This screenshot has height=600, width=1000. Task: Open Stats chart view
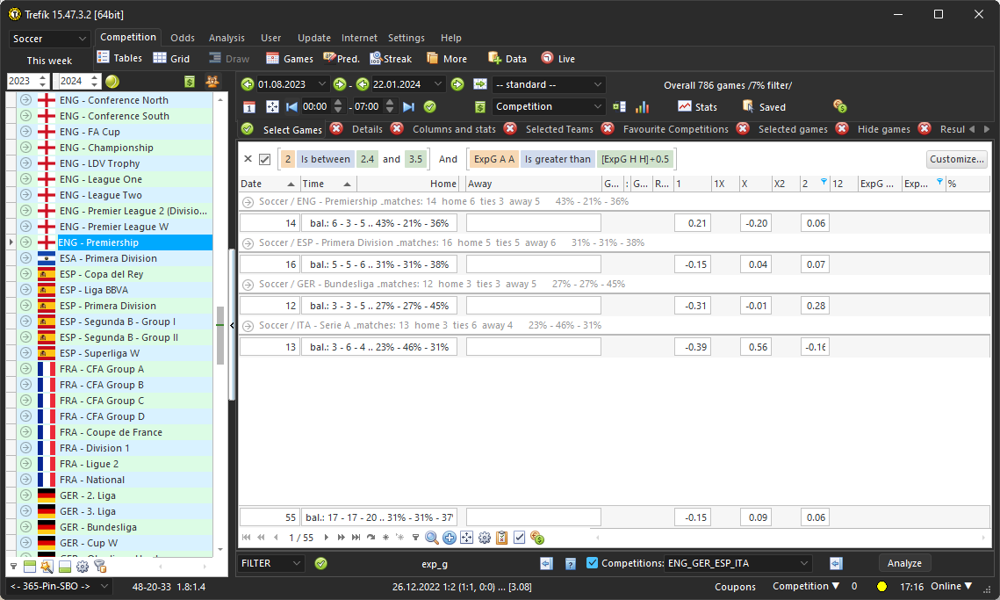[x=697, y=107]
